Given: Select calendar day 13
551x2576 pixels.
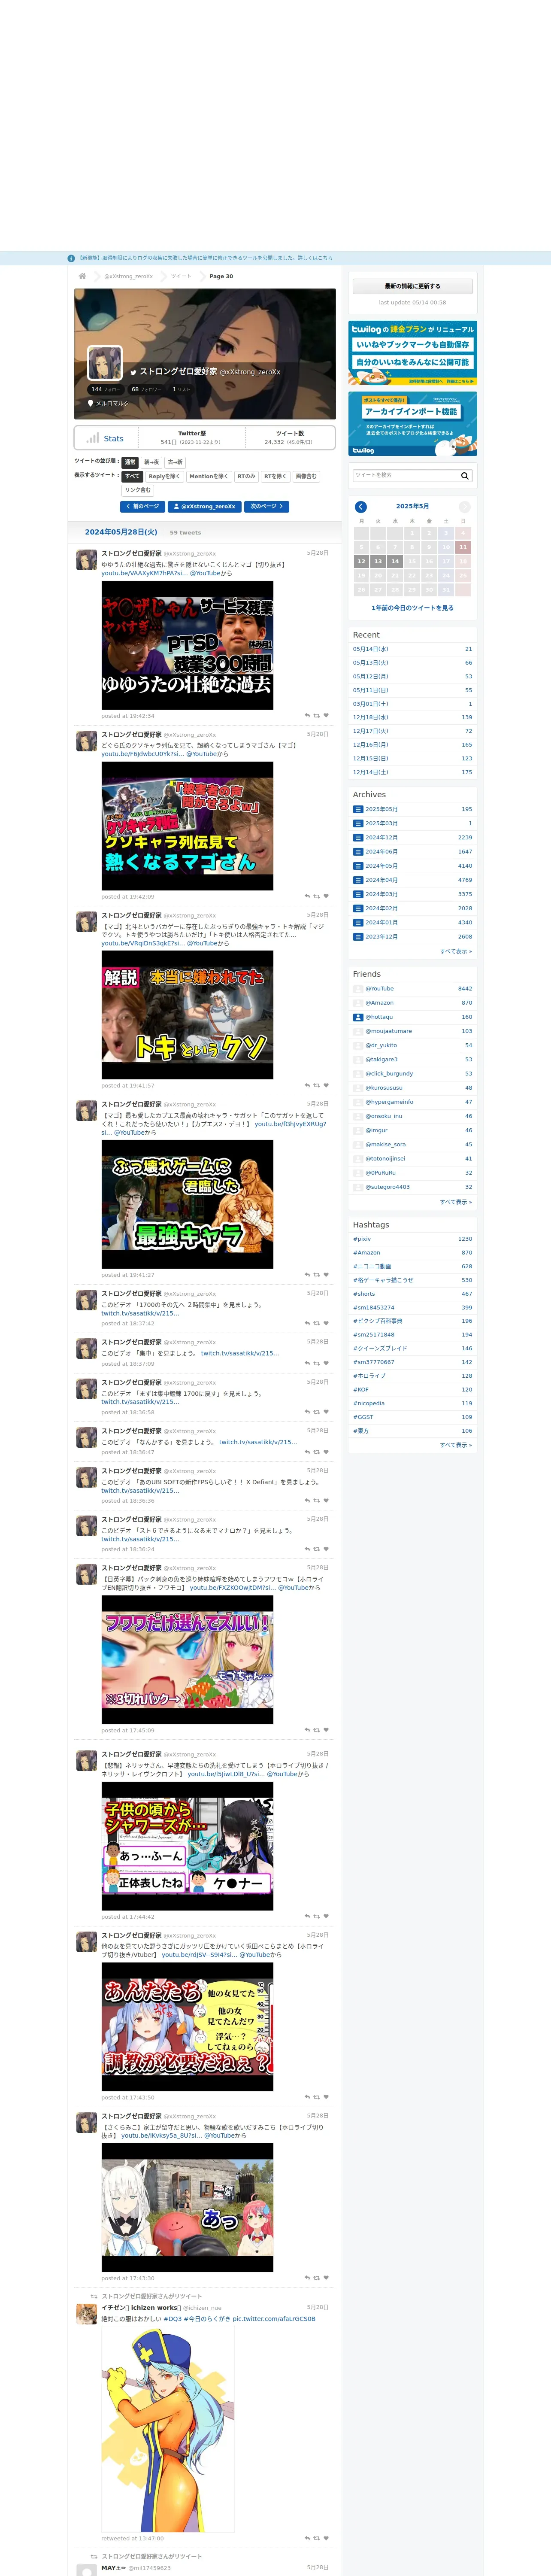Looking at the screenshot, I should click(378, 561).
